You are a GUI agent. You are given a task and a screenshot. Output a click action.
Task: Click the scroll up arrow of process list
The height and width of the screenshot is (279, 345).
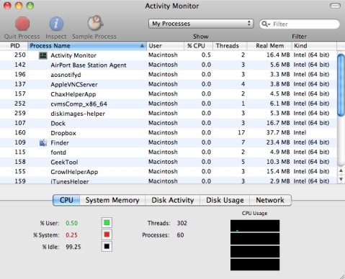coord(341,170)
